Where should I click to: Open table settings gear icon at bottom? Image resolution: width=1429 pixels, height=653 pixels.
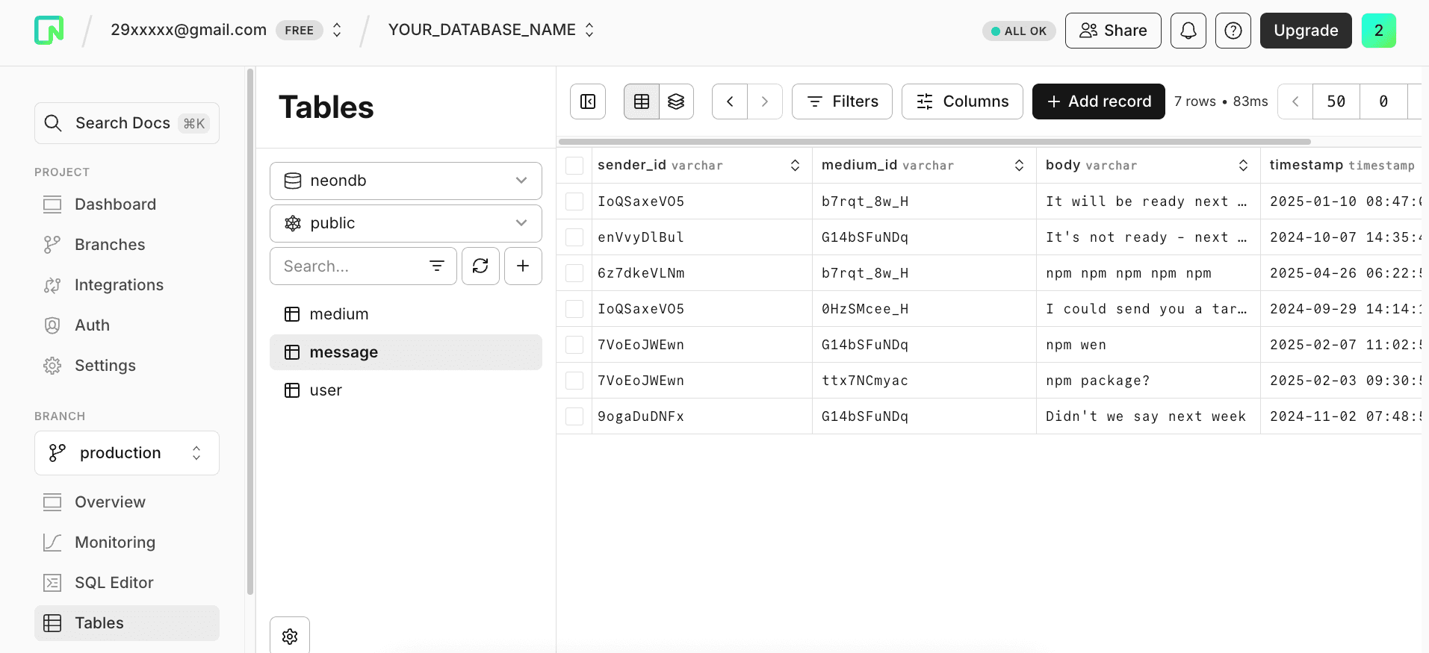pos(290,636)
